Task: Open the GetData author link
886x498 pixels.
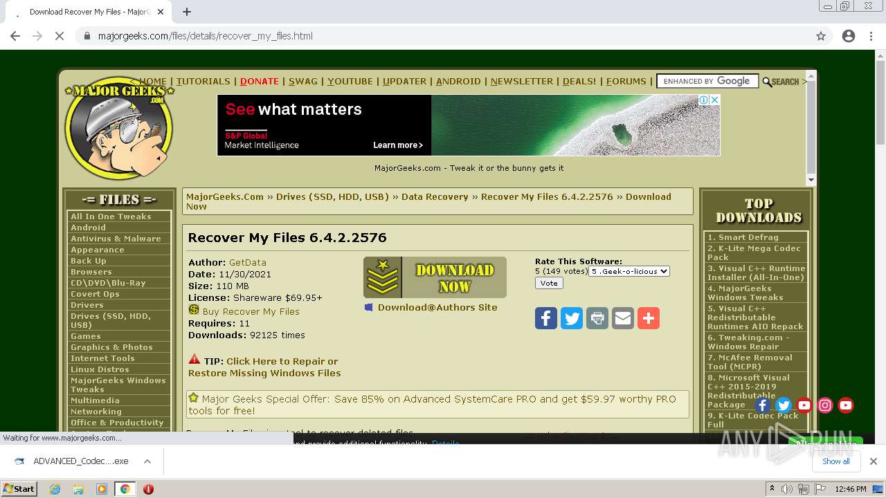Action: pyautogui.click(x=248, y=262)
